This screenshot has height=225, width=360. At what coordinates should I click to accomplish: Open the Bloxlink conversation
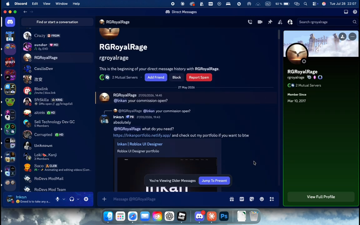tap(57, 91)
